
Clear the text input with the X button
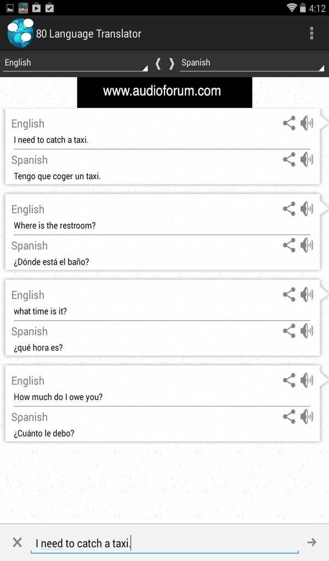[x=16, y=543]
